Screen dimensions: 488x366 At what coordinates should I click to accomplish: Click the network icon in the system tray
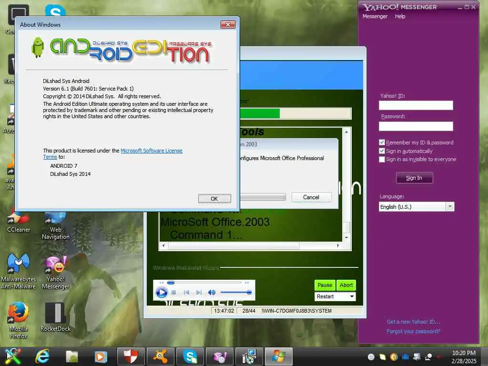(428, 356)
